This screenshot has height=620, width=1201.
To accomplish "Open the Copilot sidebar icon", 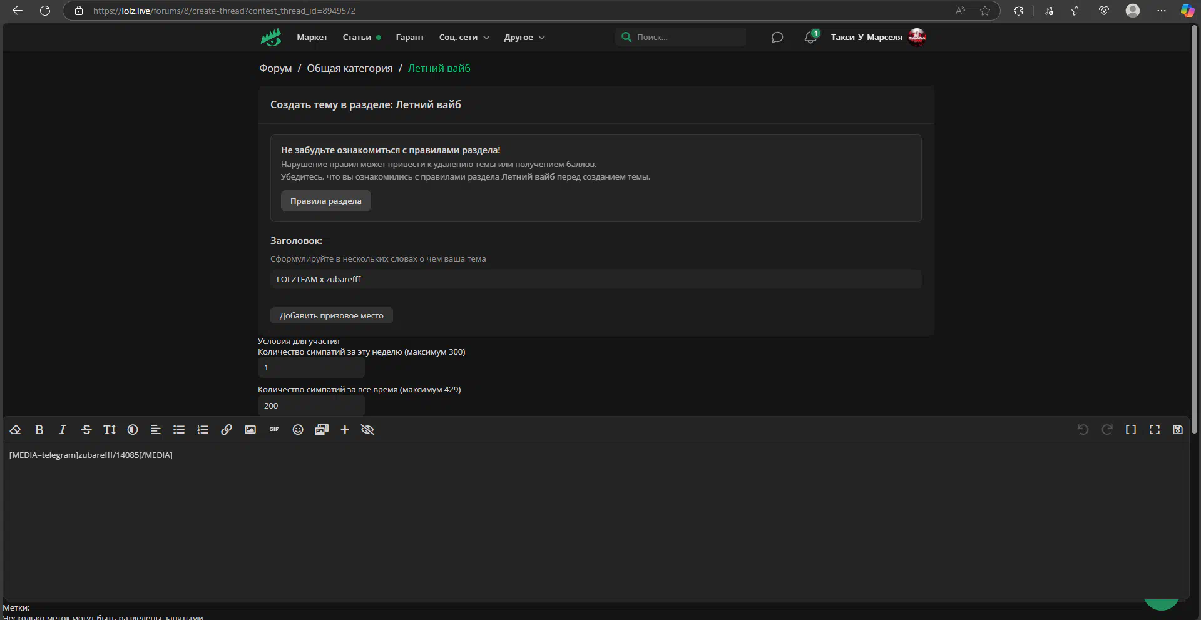I will 1187,11.
